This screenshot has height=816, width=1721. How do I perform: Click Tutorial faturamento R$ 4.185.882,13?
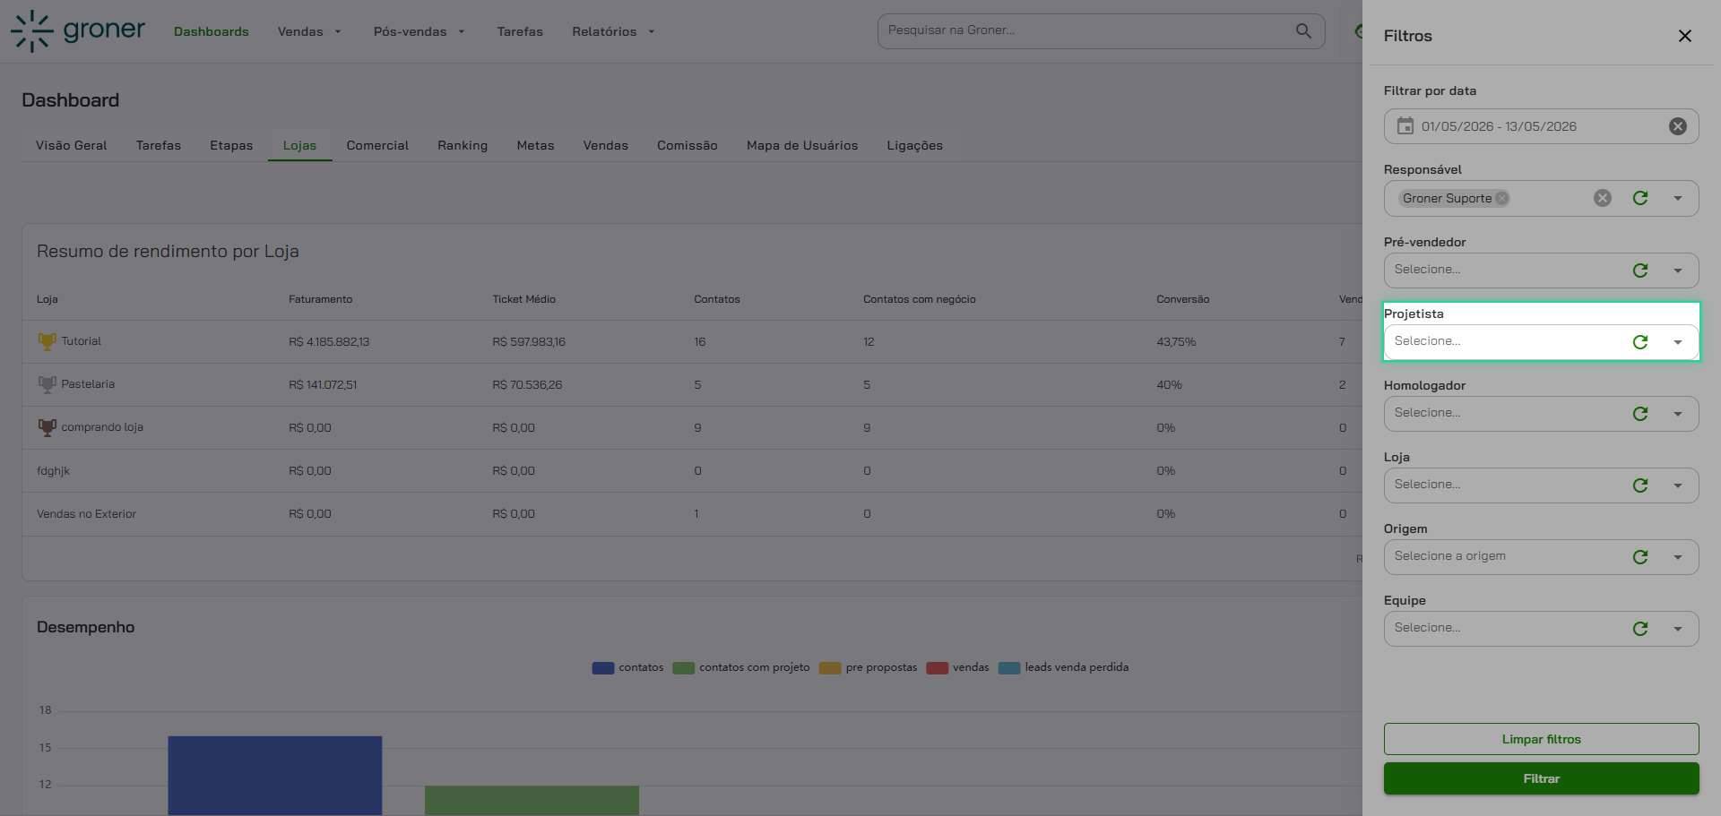(x=329, y=342)
